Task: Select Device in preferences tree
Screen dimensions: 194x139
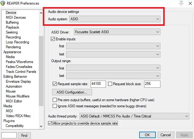Action: [x=11, y=13]
